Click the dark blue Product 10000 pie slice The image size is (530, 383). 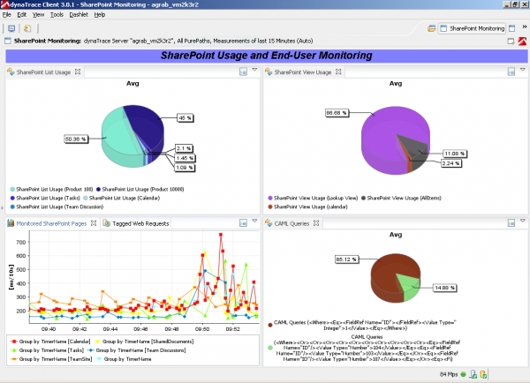coord(146,125)
